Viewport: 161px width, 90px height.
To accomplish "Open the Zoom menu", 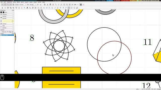I will (x=22, y=2).
